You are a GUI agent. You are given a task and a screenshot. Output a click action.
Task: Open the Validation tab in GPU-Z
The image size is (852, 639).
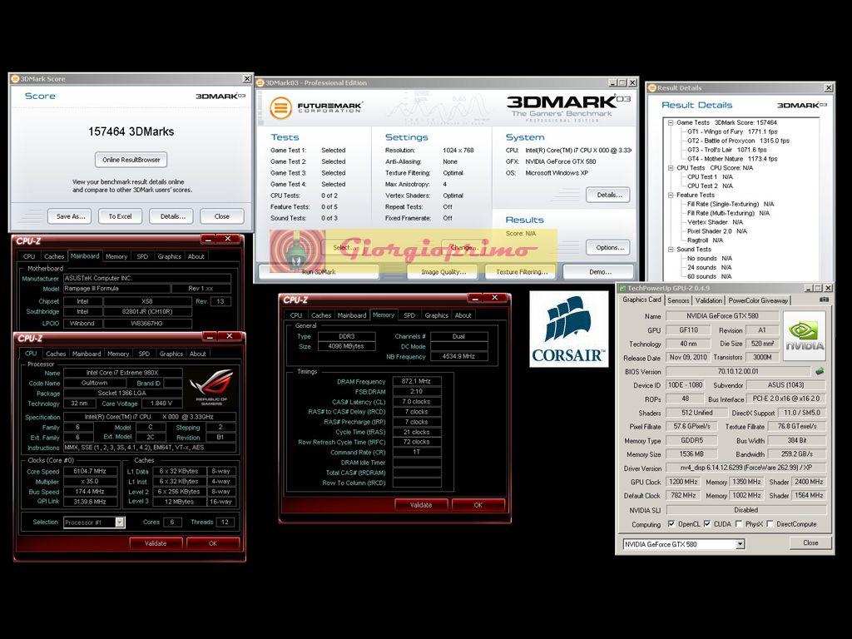[x=709, y=300]
